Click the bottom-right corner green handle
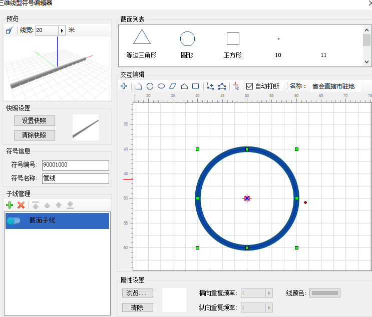This screenshot has width=372, height=317. 296,248
